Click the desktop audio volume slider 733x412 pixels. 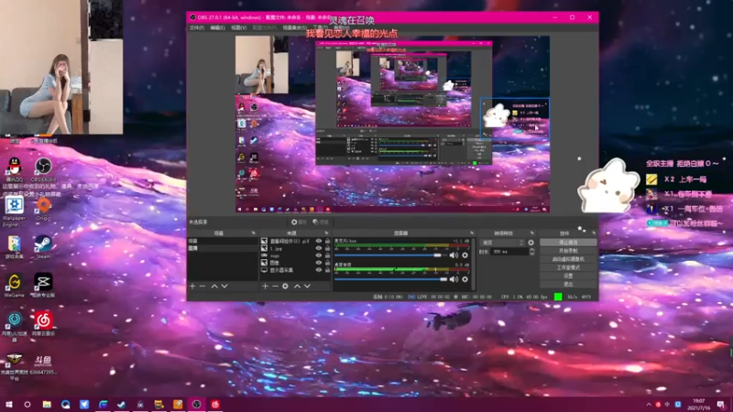click(390, 279)
